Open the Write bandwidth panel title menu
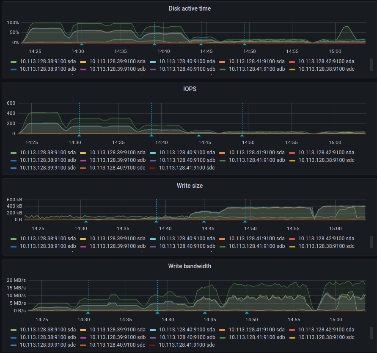Screen dimensions: 377x353 (x=190, y=266)
